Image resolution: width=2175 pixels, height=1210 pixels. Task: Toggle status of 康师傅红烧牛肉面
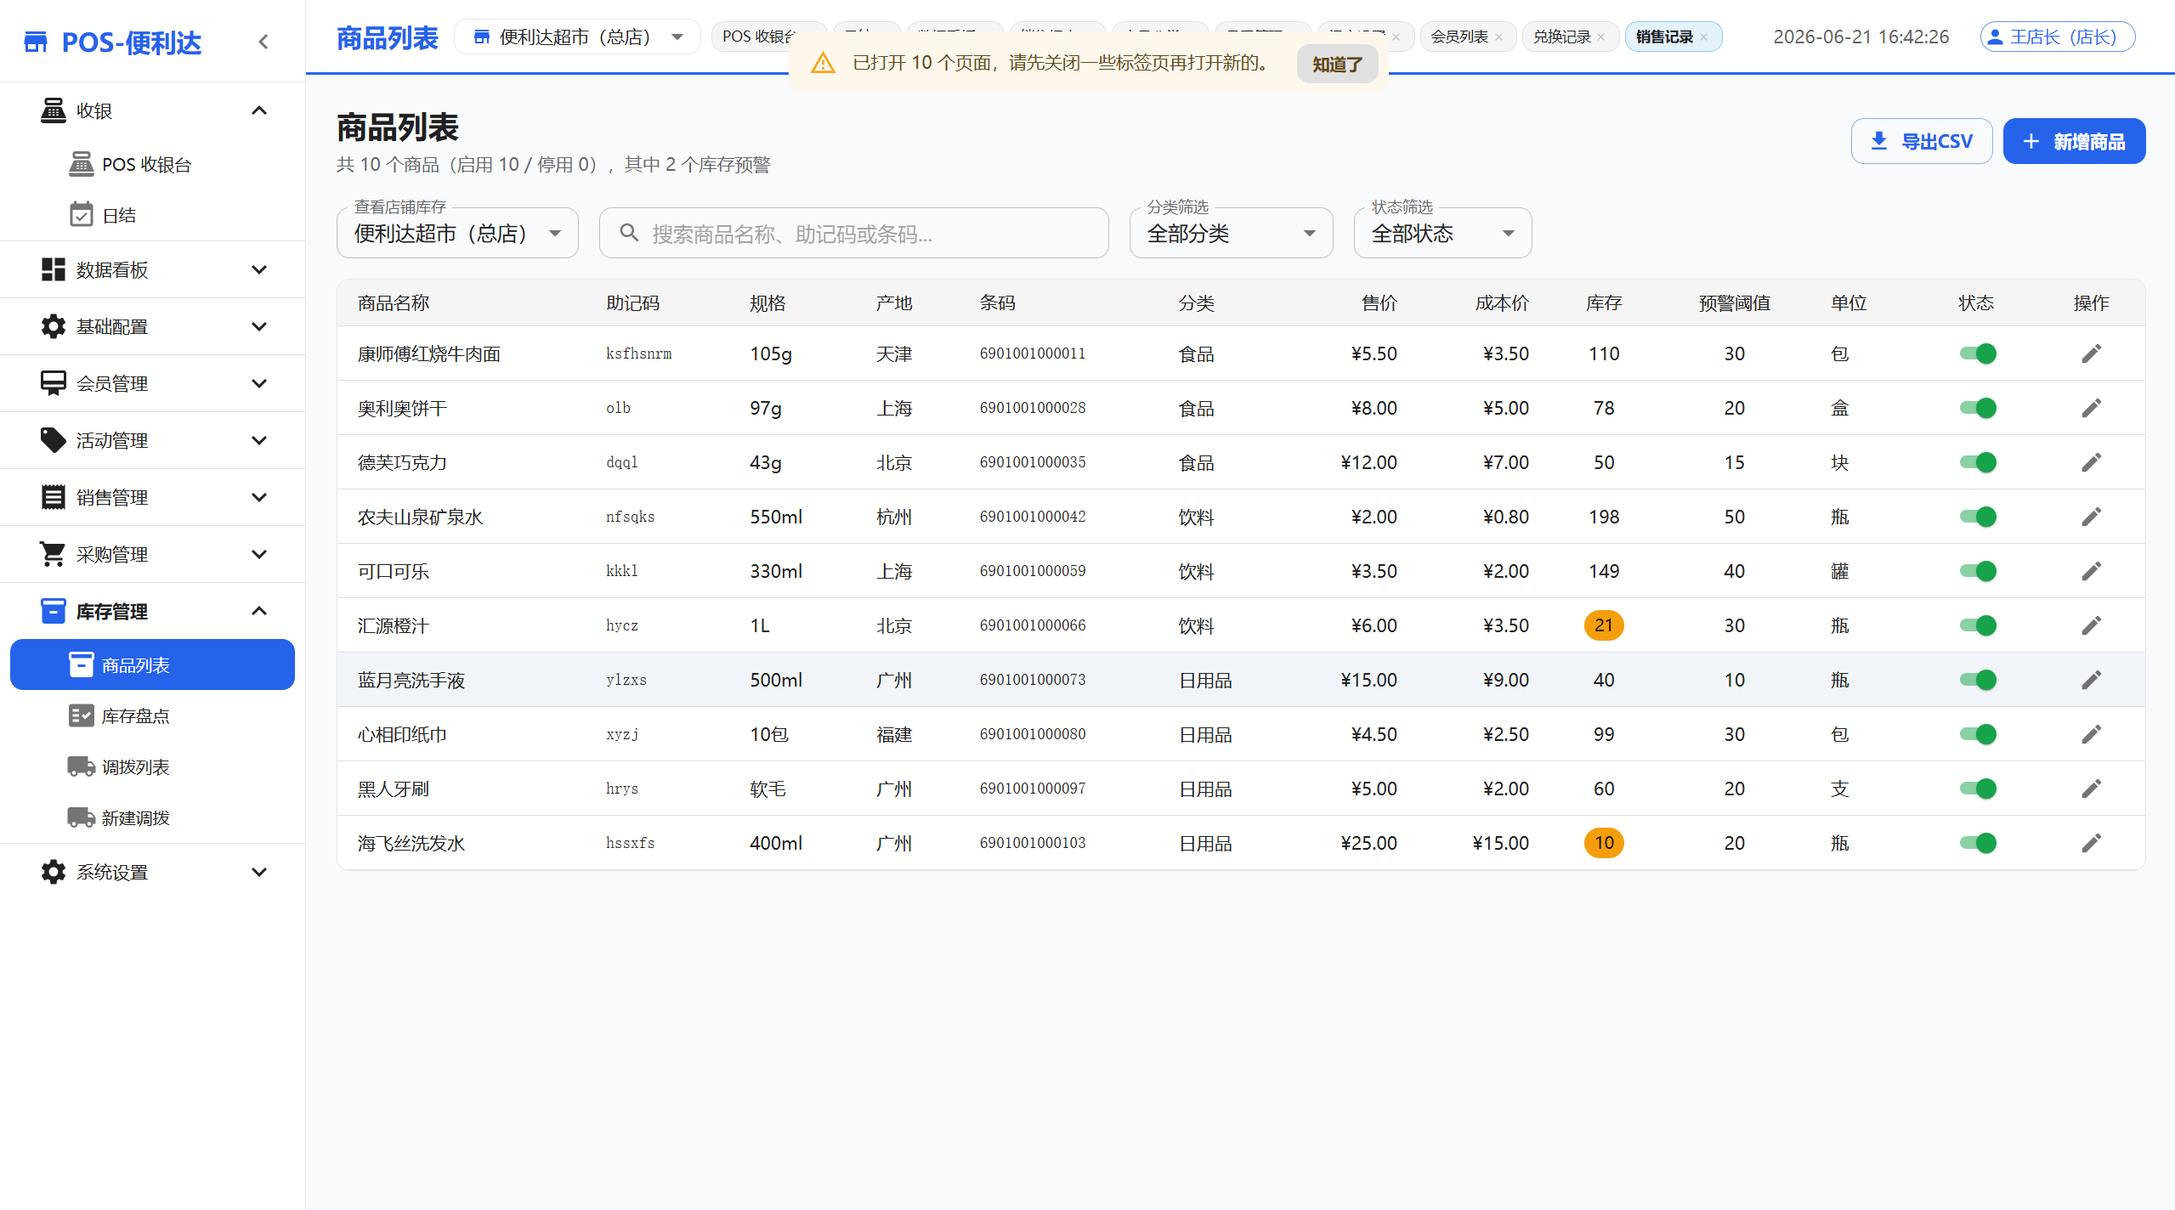[1978, 353]
